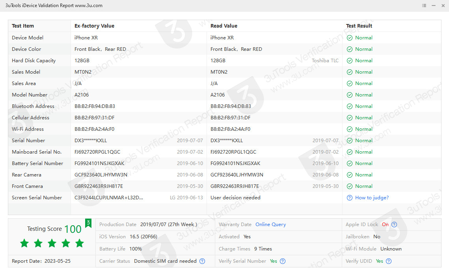Viewport: 449px width, 271px height.
Task: Select the Ex-factory Value column header
Action: [94, 26]
